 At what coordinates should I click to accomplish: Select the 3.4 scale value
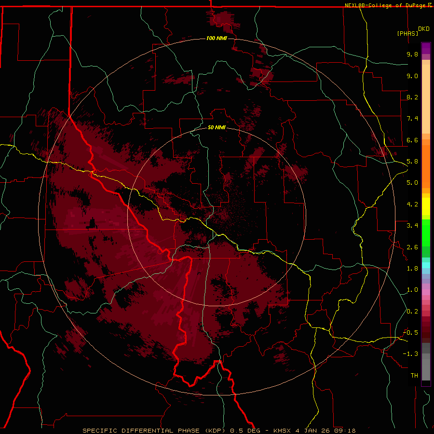point(412,226)
